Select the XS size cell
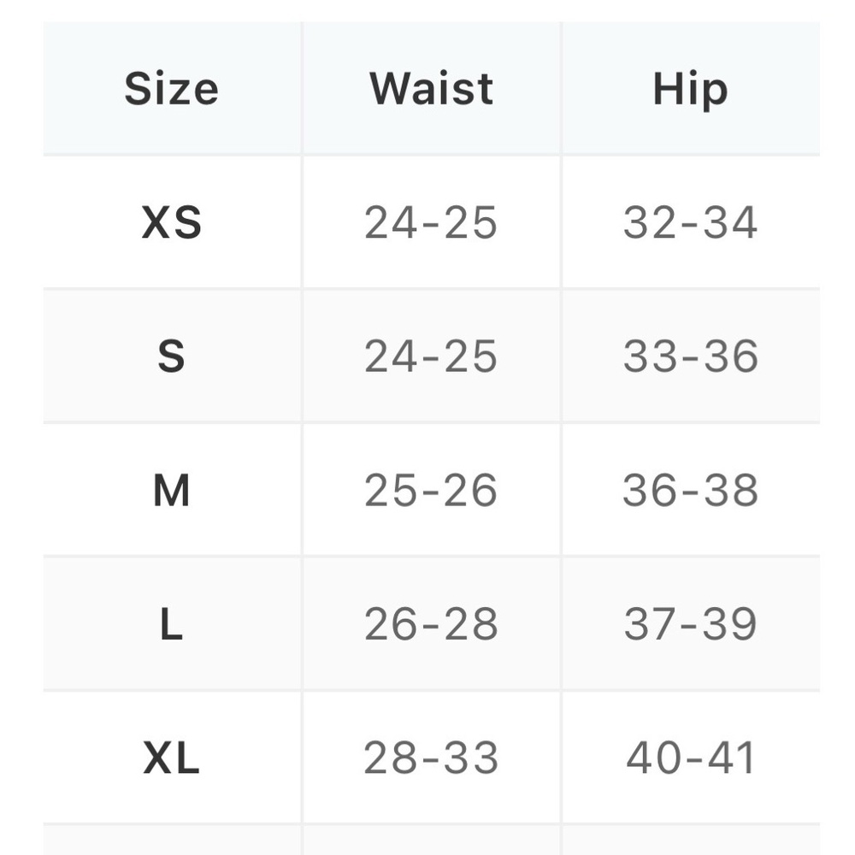Viewport: 855px width, 855px height. [171, 222]
